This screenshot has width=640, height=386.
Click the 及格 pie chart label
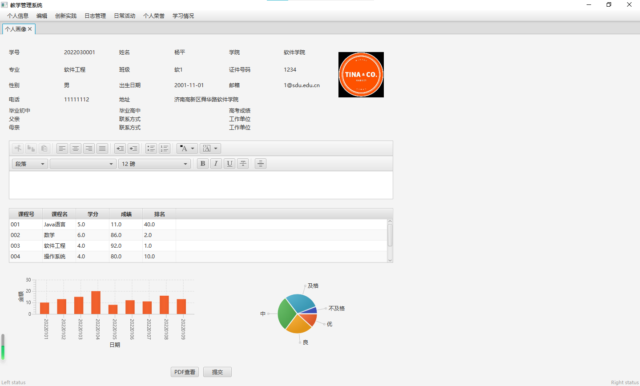click(313, 286)
